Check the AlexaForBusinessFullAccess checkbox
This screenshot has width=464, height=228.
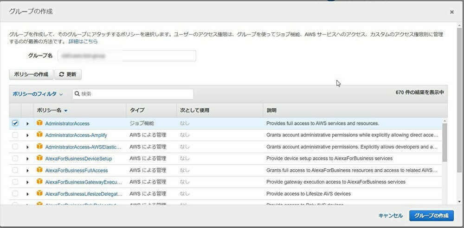click(x=15, y=170)
